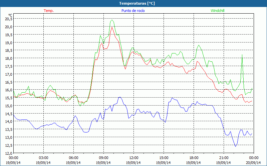Click the '19,5' y-axis value
This screenshot has width=267, height=166.
pyautogui.click(x=9, y=35)
